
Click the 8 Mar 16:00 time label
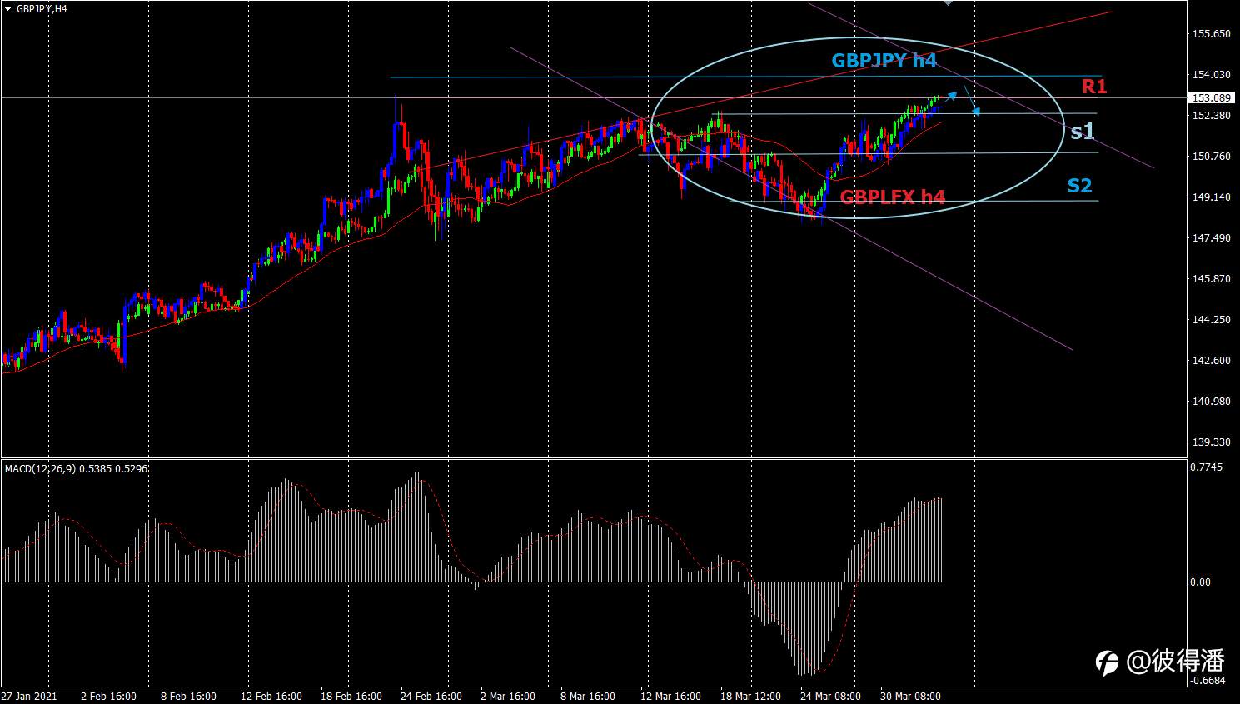pos(588,697)
